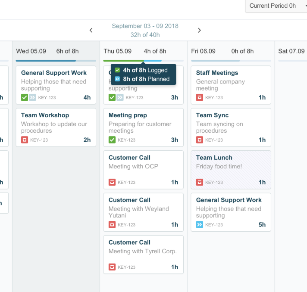Click red calendar icon on Team Lunch card

[x=200, y=182]
